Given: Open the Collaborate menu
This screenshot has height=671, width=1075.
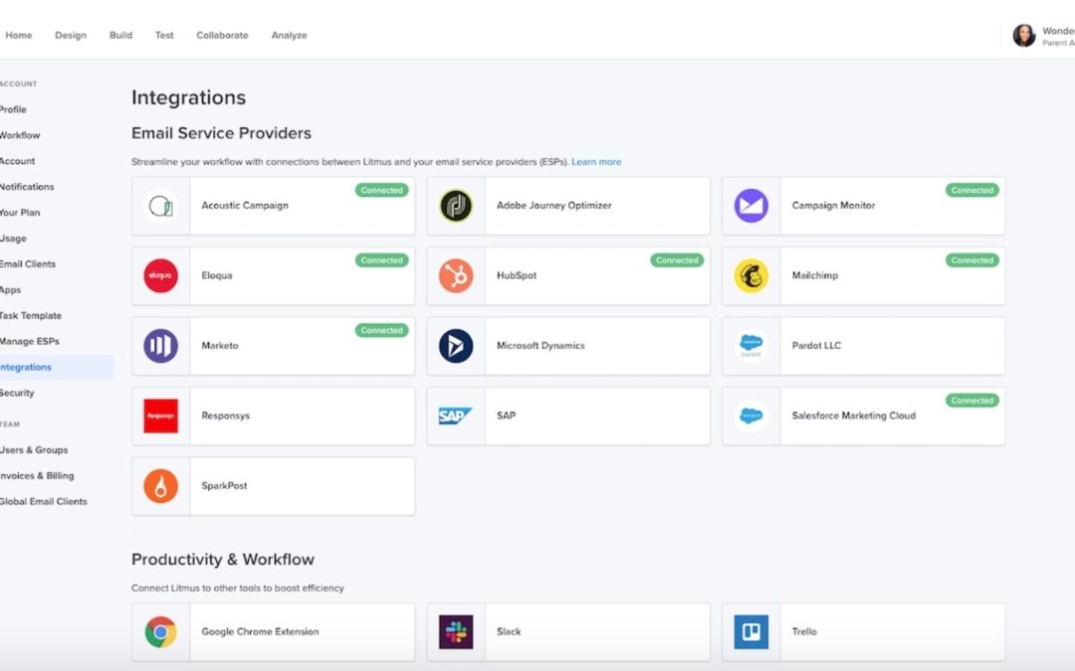Looking at the screenshot, I should click(x=222, y=35).
